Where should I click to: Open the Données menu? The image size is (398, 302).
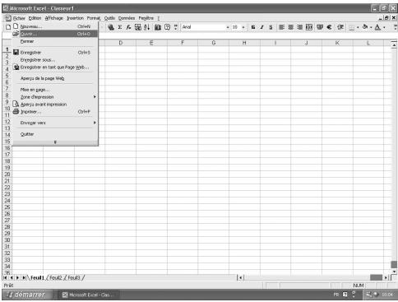127,18
